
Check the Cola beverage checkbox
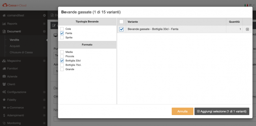click(x=62, y=29)
